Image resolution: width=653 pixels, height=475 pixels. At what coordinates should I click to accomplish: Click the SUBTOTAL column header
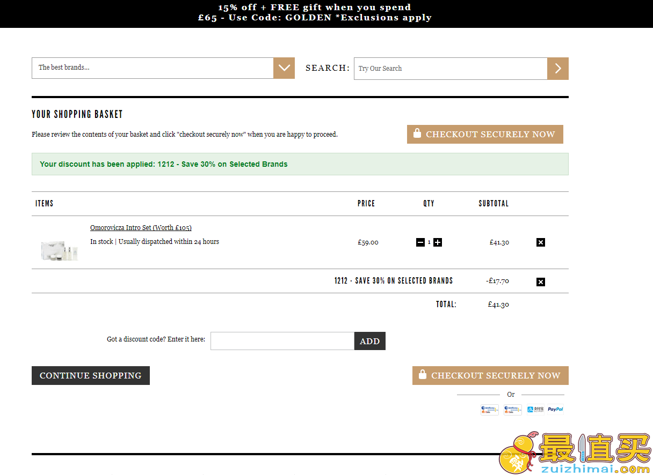pos(494,204)
